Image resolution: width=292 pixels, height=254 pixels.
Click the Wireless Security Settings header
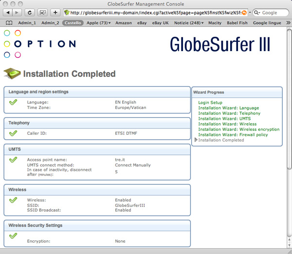pyautogui.click(x=97, y=225)
